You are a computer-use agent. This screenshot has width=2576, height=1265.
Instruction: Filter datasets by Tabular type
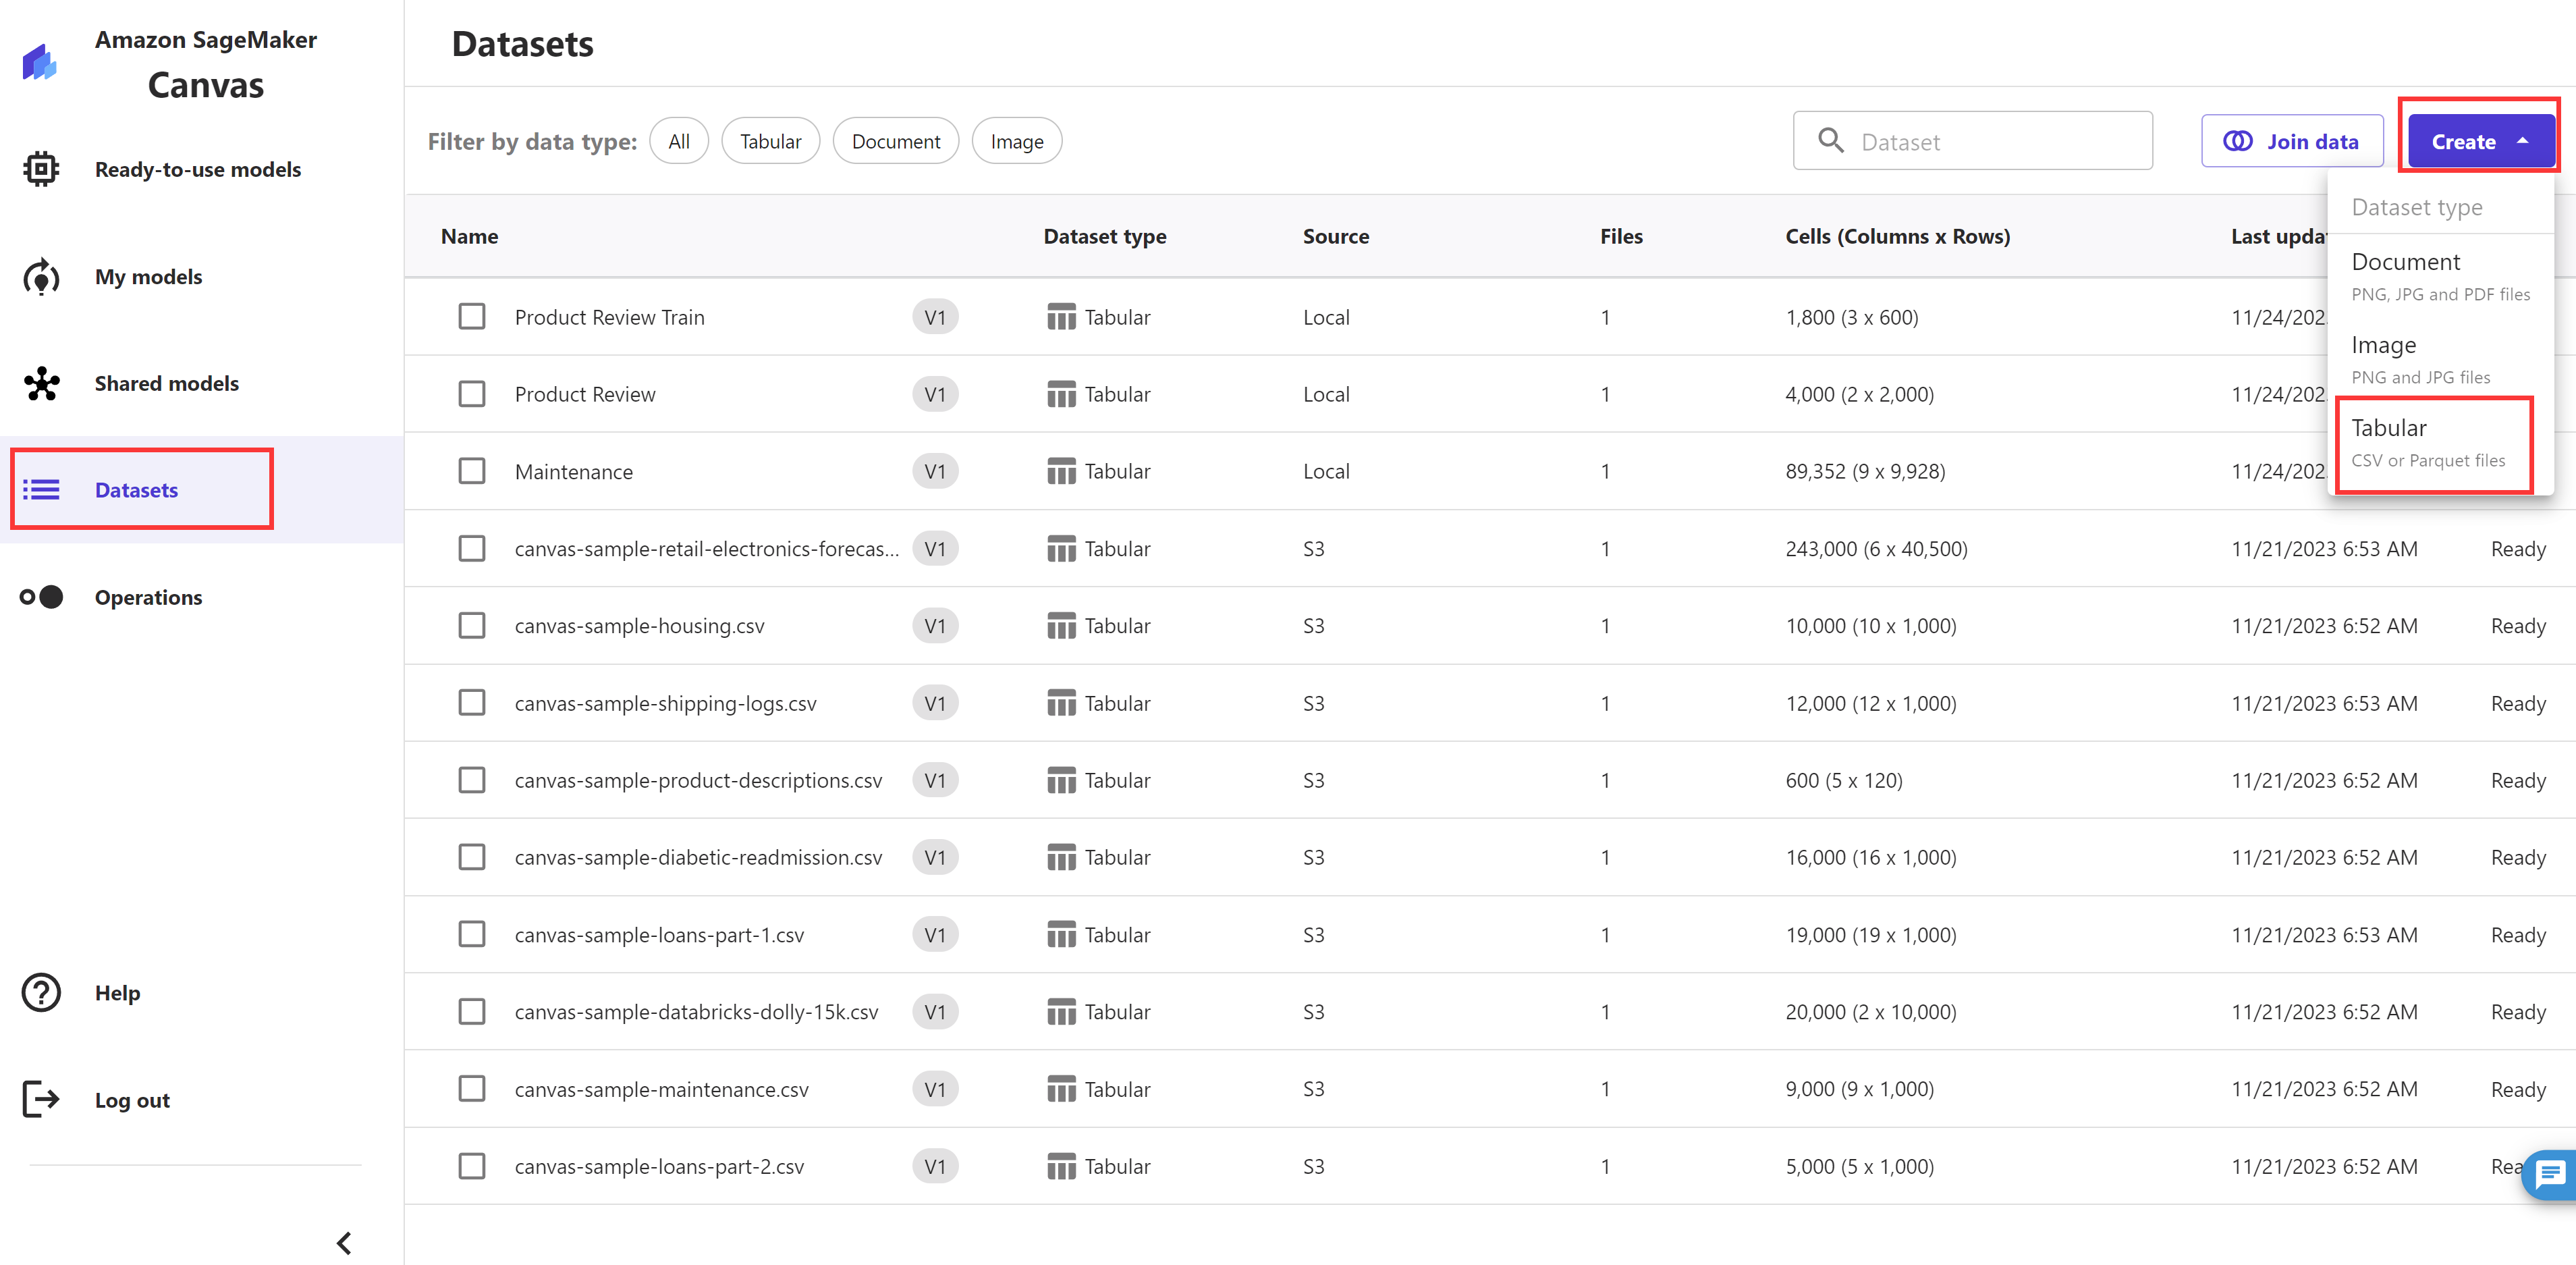pyautogui.click(x=770, y=141)
